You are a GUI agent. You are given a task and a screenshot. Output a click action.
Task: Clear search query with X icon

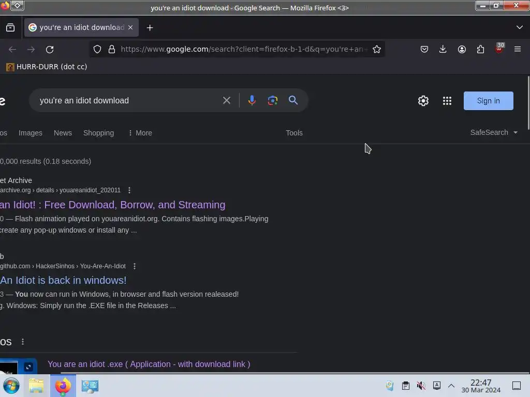(227, 100)
